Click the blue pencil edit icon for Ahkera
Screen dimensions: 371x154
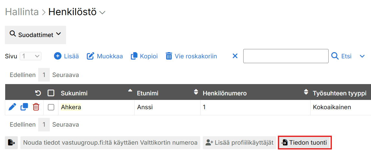(12, 107)
